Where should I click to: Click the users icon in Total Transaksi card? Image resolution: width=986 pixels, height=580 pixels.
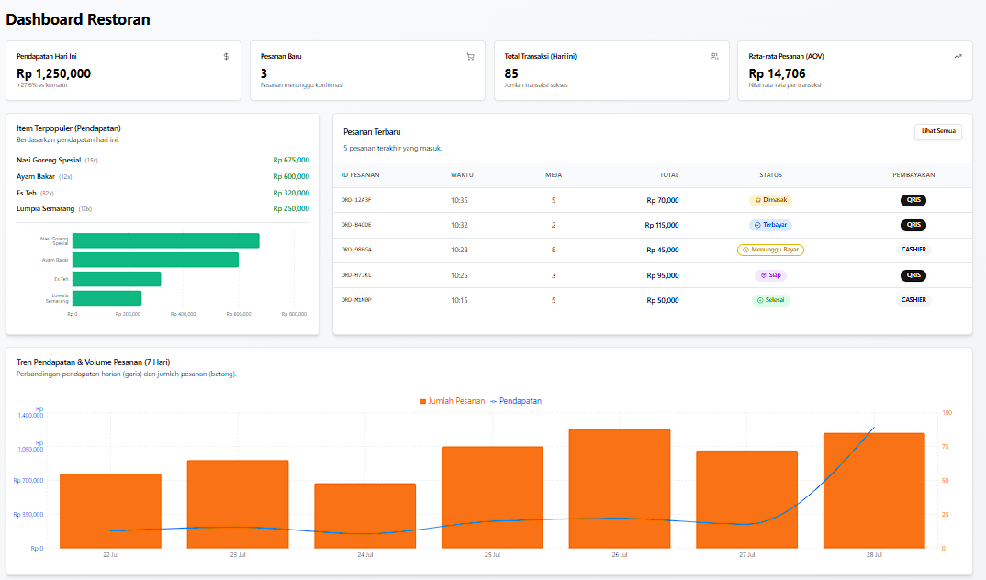click(x=714, y=57)
